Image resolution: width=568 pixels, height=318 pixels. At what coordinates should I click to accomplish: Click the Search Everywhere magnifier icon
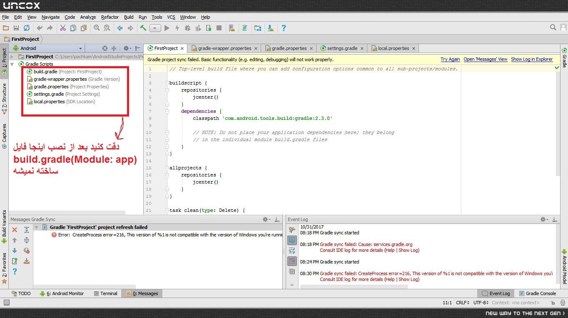[x=553, y=27]
